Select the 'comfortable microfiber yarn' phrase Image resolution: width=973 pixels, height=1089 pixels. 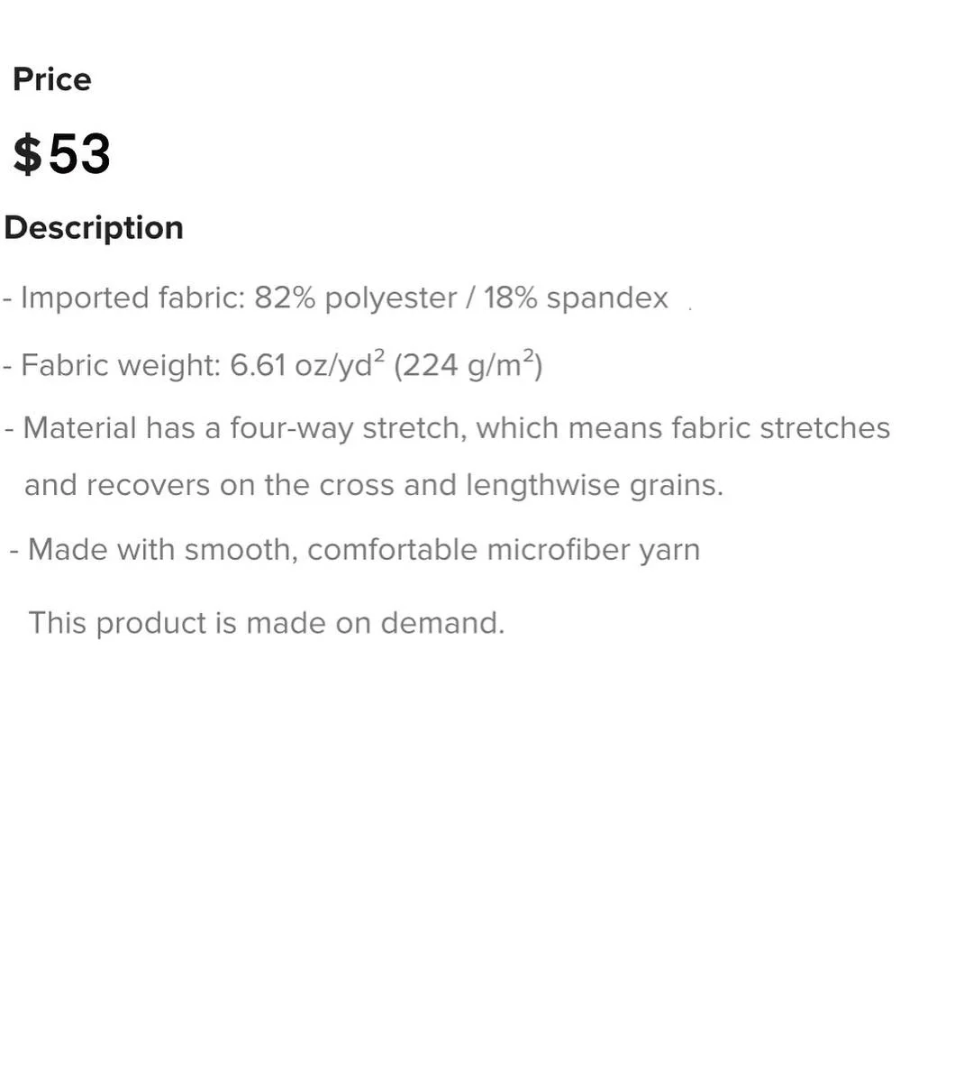click(504, 550)
